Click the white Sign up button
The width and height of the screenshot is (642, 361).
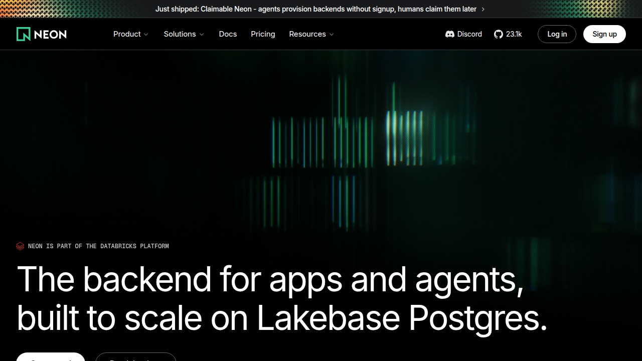pos(604,34)
